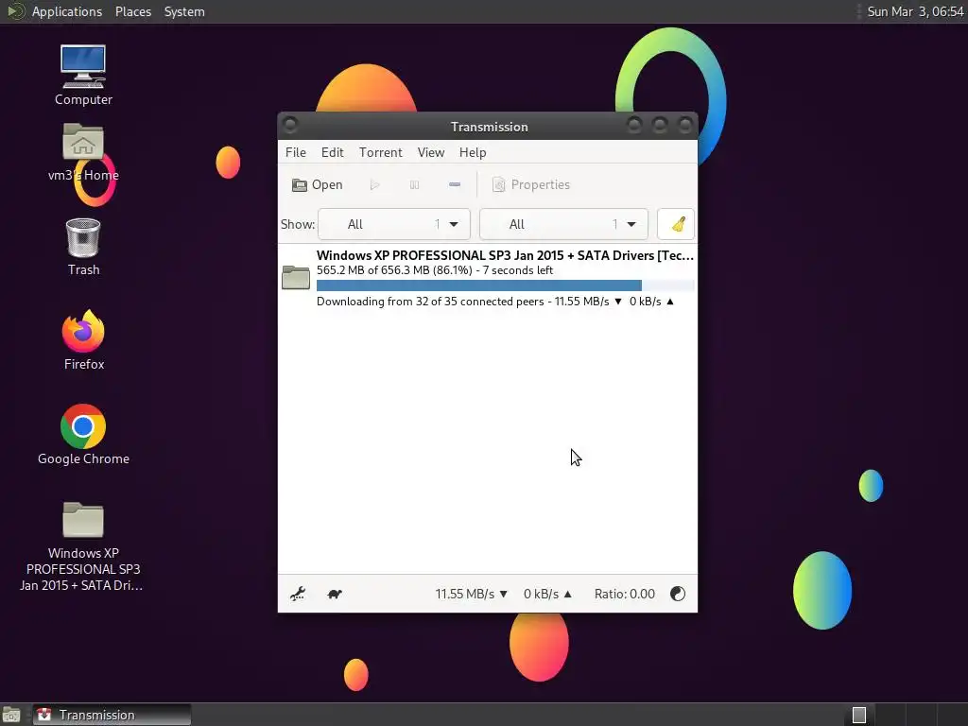Viewport: 968px width, 726px height.
Task: Click the blue download progress bar
Action: tap(479, 285)
